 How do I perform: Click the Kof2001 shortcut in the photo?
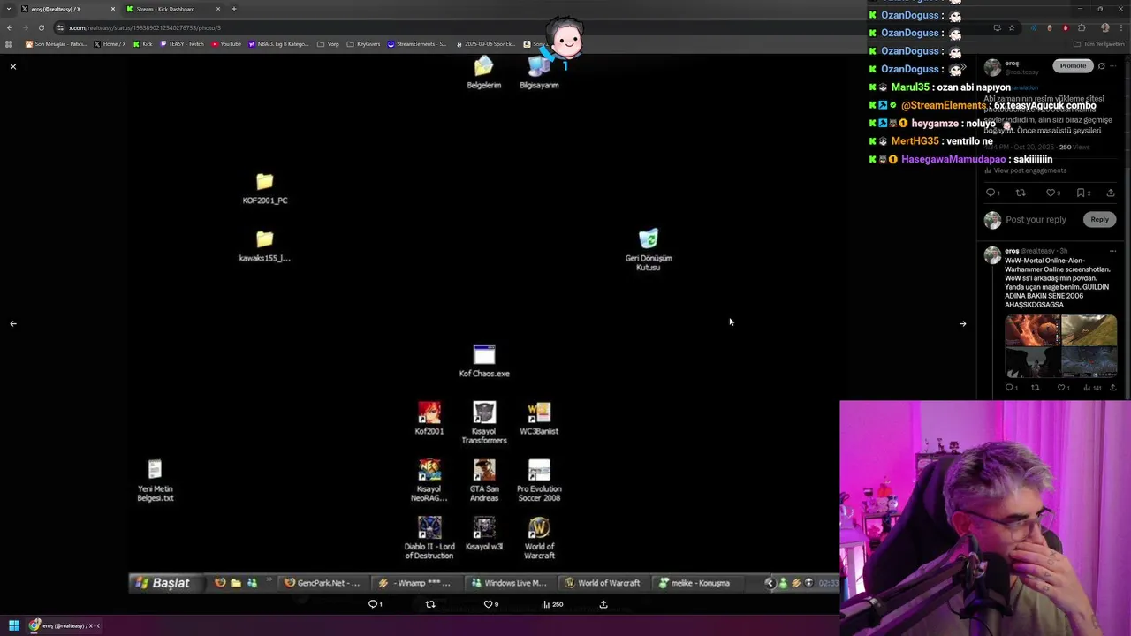tap(429, 419)
